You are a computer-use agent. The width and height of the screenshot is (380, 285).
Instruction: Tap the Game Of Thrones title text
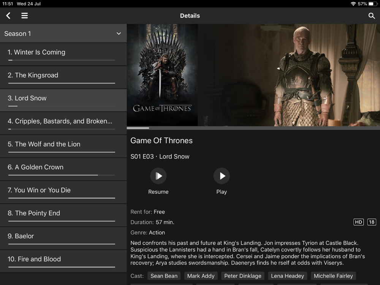[x=161, y=141]
